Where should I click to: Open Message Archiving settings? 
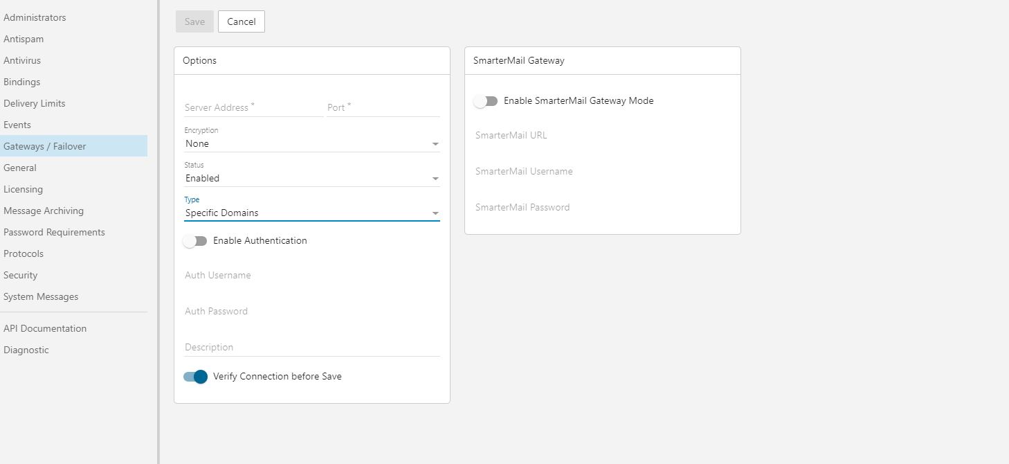(x=44, y=211)
